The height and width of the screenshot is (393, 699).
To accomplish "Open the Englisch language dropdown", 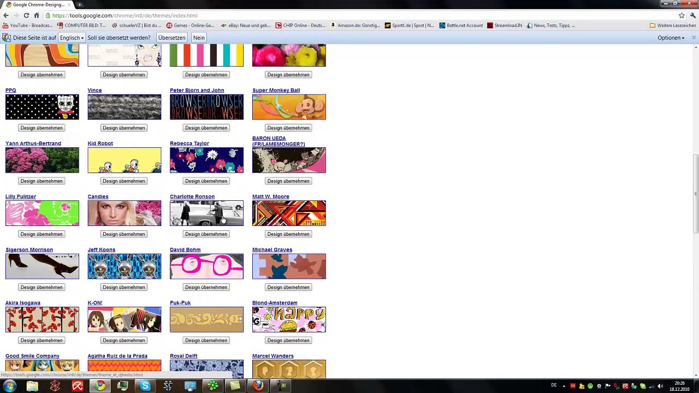I will coord(72,38).
